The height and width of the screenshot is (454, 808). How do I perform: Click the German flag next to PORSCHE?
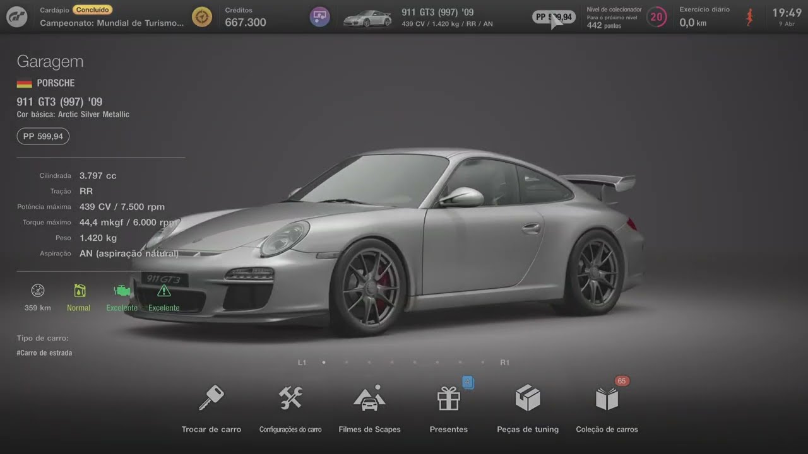[x=24, y=83]
